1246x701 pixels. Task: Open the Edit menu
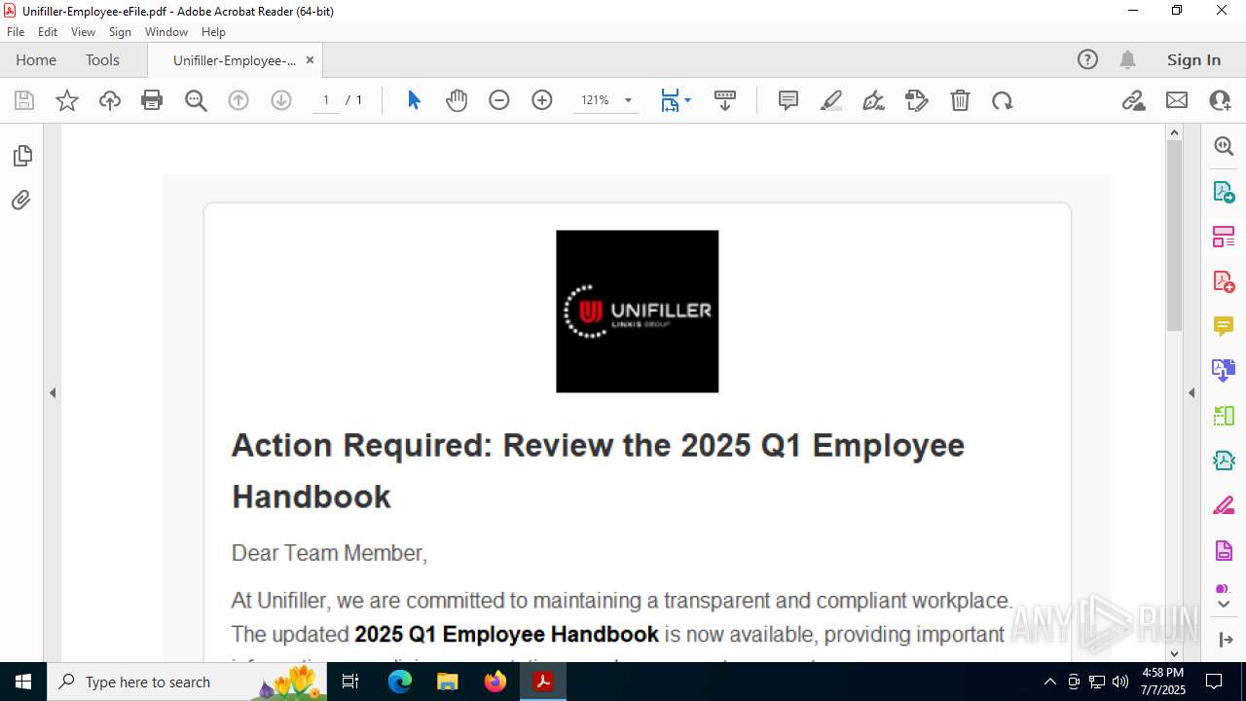[x=48, y=32]
